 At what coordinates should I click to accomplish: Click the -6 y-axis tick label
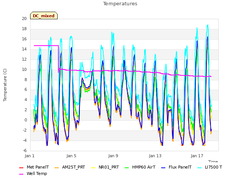point(24,150)
